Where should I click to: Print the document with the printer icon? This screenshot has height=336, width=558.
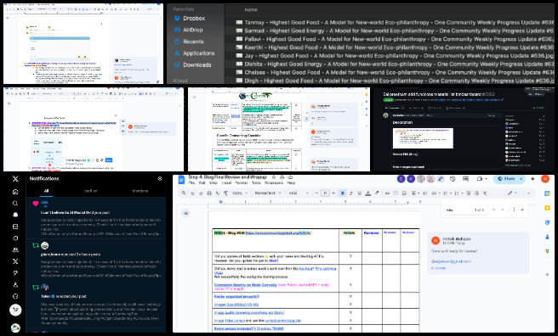(x=209, y=193)
